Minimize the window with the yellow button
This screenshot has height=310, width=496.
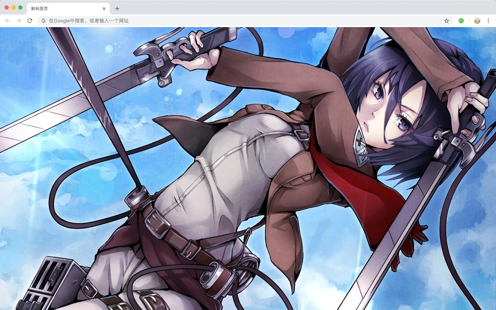pos(14,7)
